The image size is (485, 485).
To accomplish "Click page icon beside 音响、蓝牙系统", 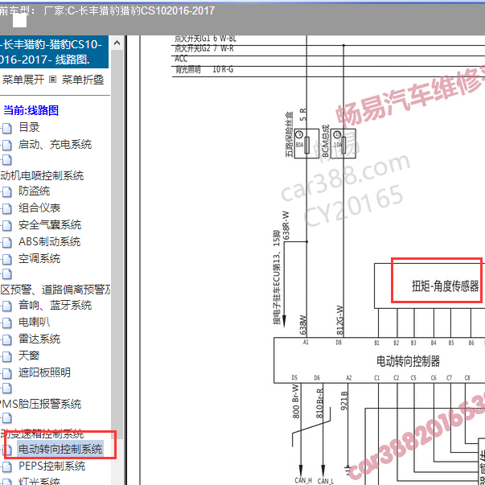I will tap(7, 306).
